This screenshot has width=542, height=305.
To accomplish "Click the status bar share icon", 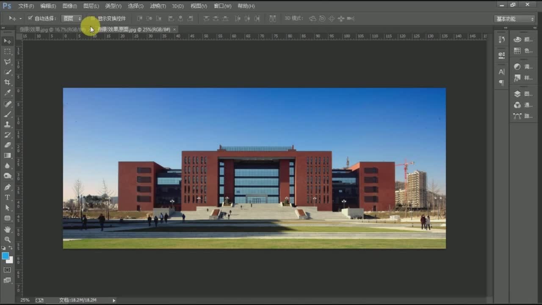I will point(39,300).
